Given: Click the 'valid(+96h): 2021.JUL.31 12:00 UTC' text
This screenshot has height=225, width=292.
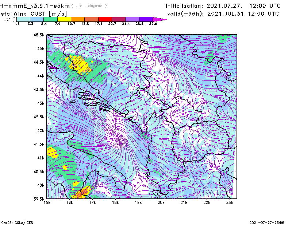Looking at the screenshot, I should pyautogui.click(x=223, y=14).
